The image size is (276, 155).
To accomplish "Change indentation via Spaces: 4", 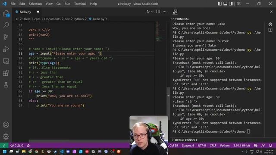I will point(188,146).
